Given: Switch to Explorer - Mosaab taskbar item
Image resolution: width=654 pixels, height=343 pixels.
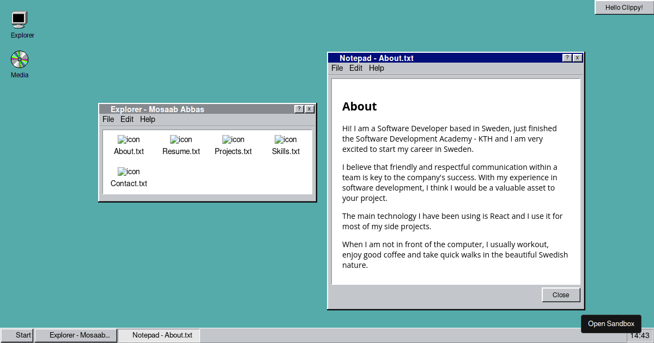Looking at the screenshot, I should pyautogui.click(x=76, y=335).
